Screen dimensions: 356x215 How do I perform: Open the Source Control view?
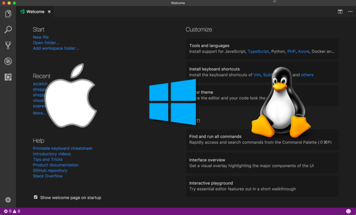pyautogui.click(x=8, y=45)
